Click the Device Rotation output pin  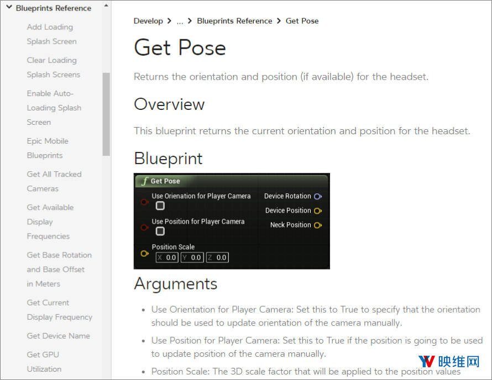(x=317, y=196)
